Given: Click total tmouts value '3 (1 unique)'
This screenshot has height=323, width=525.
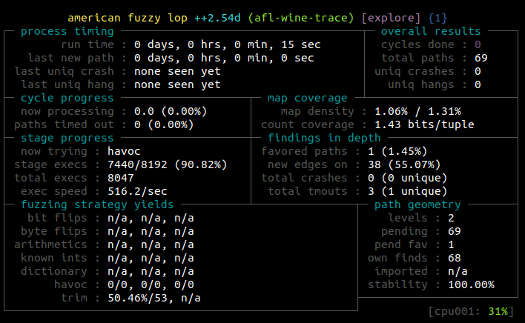Looking at the screenshot, I should pos(408,191).
